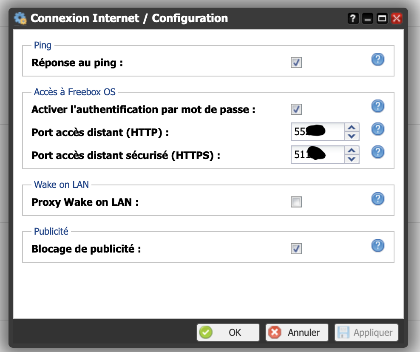Viewport: 420px width, 352px height.
Task: Show help for HTTPS secure port
Action: coord(377,152)
